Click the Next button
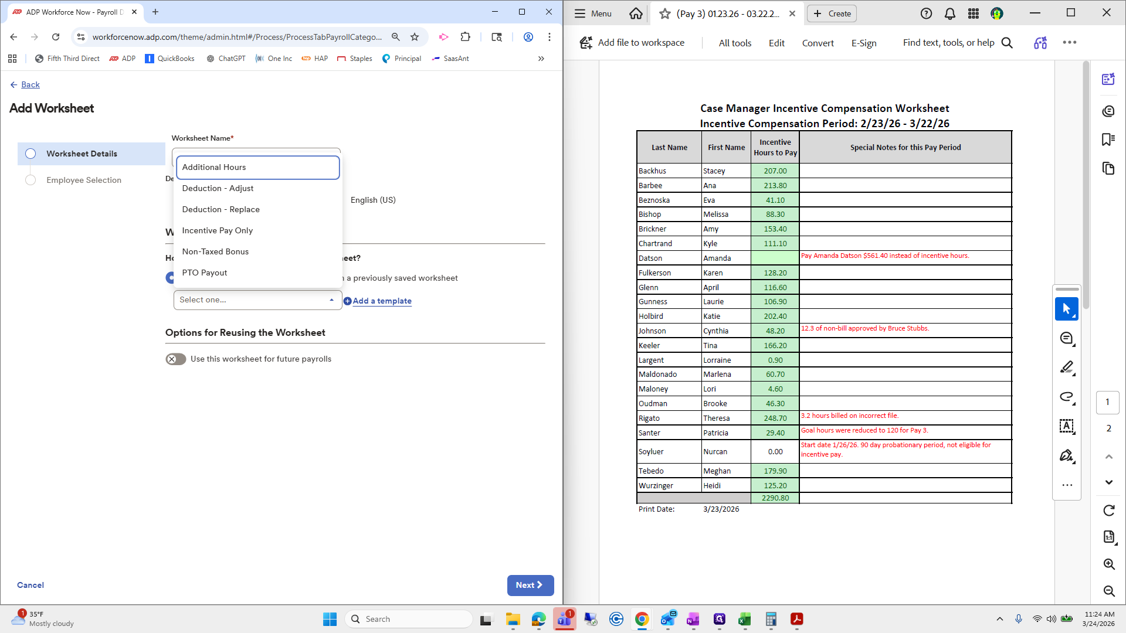Screen dimensions: 1126x633 [x=530, y=585]
